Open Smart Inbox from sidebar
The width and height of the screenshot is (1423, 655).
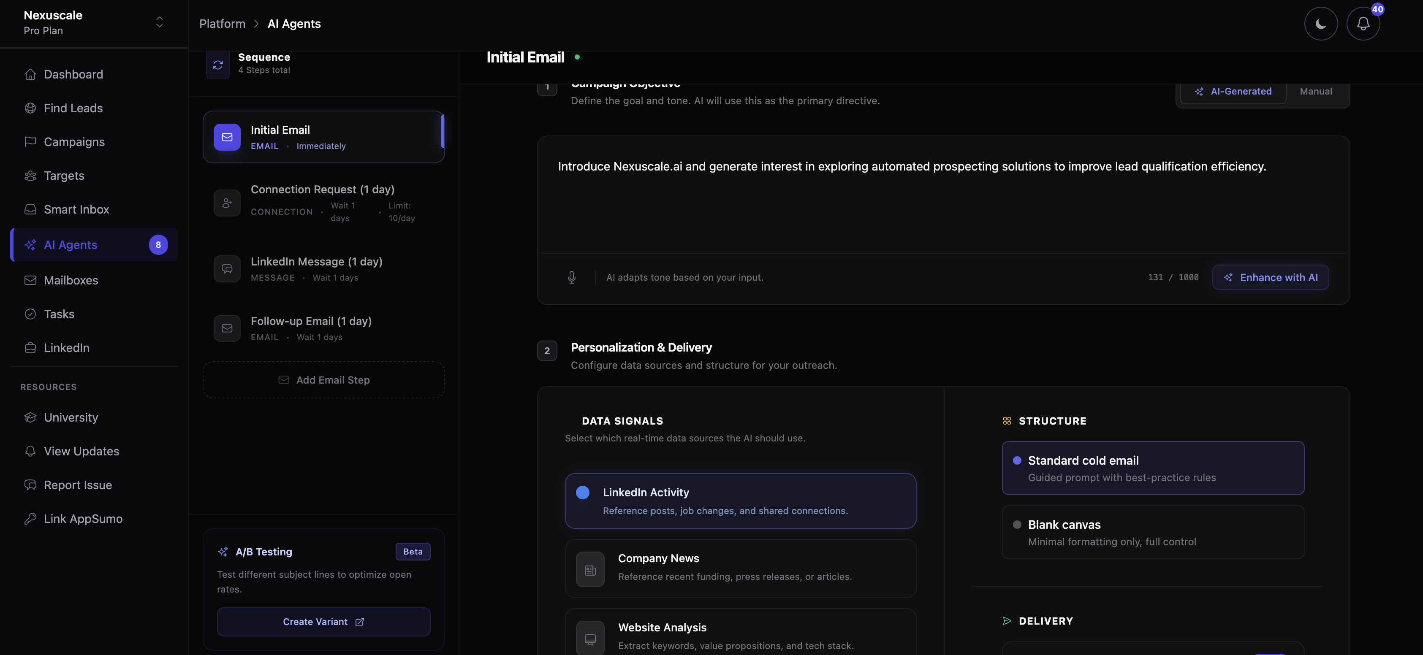click(76, 209)
